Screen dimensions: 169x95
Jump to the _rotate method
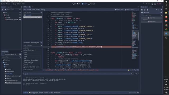tap(26, 54)
